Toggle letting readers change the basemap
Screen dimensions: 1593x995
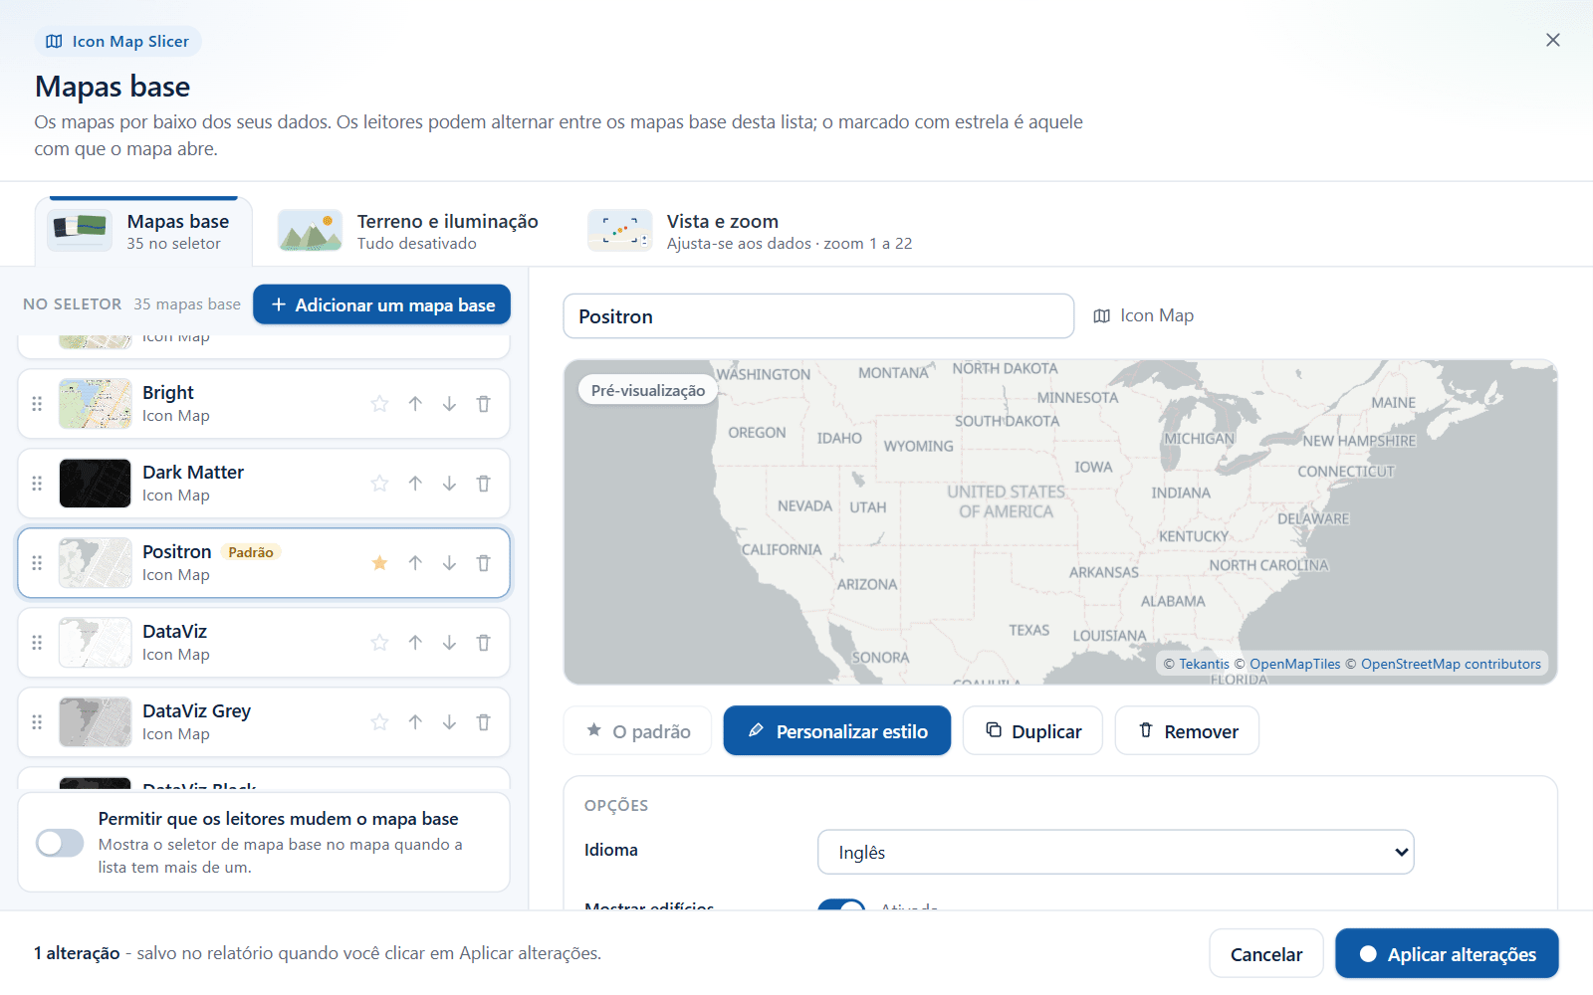[x=60, y=843]
